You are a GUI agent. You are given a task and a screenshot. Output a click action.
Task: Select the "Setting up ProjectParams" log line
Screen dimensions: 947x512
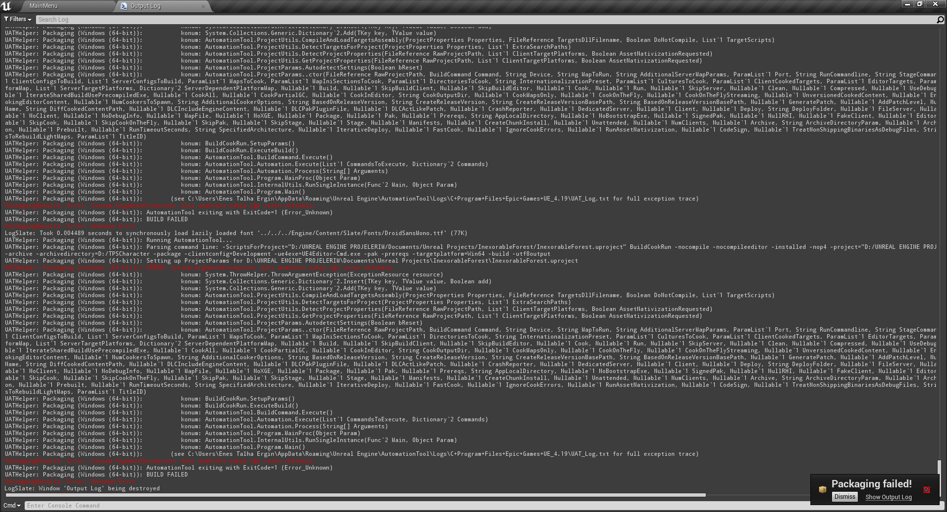pos(291,261)
